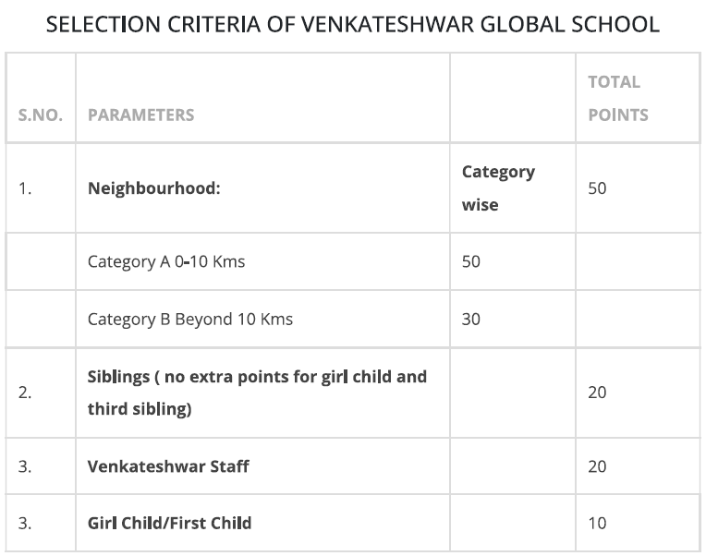Image resolution: width=706 pixels, height=556 pixels.
Task: Select the S.NO. column header
Action: (x=41, y=115)
